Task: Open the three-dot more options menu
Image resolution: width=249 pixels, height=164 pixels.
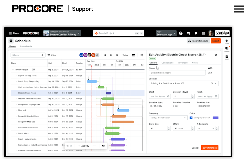Action: pos(95,146)
